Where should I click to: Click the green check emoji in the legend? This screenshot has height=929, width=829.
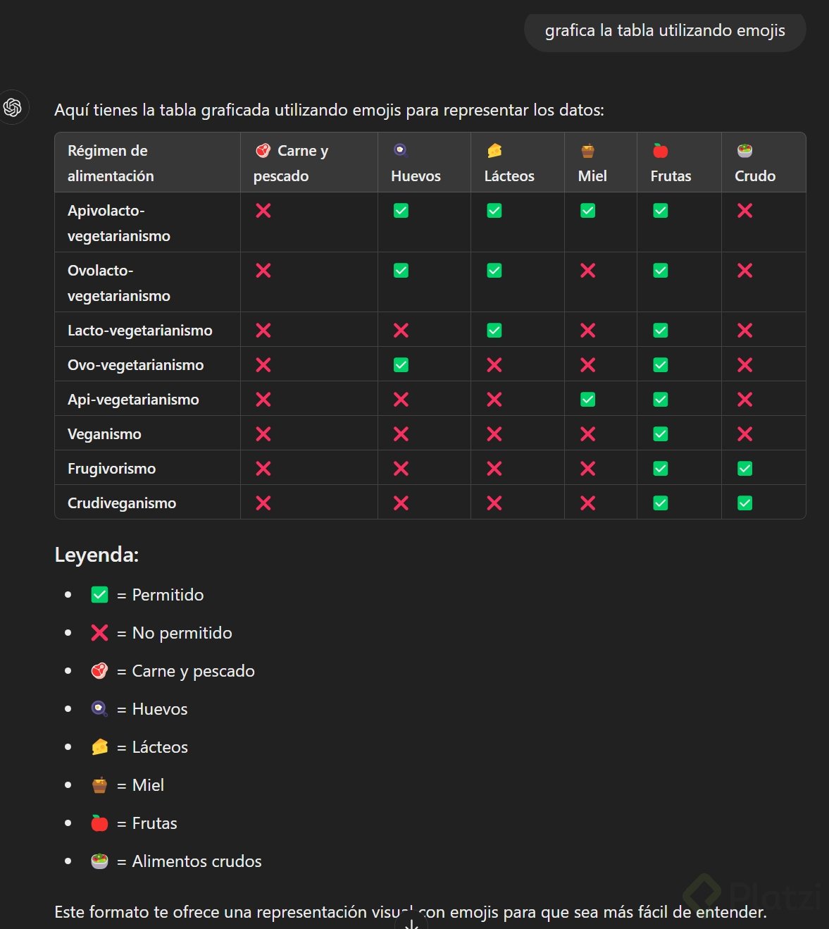click(x=99, y=595)
